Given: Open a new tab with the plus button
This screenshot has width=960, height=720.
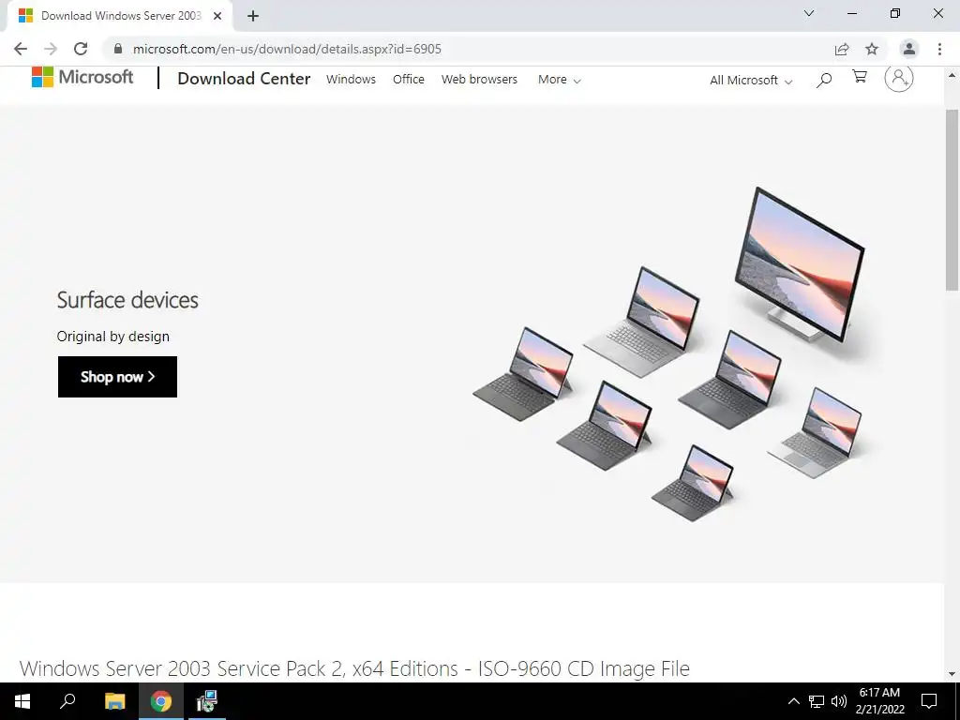Looking at the screenshot, I should click(x=253, y=16).
